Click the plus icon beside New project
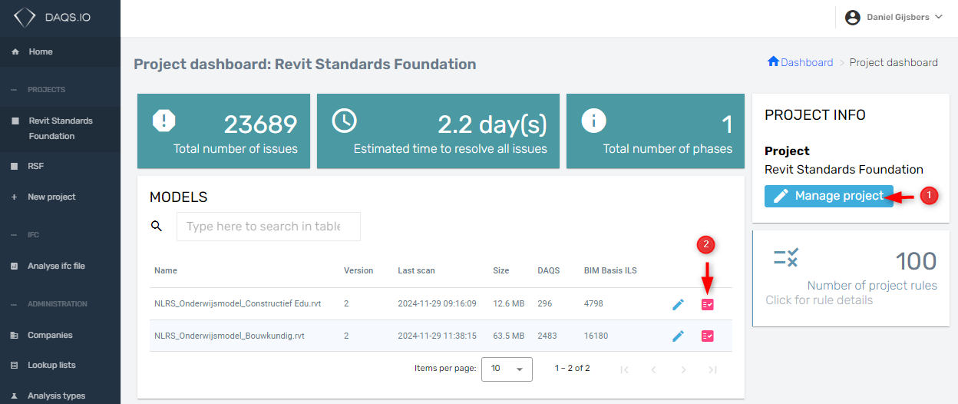 tap(14, 197)
